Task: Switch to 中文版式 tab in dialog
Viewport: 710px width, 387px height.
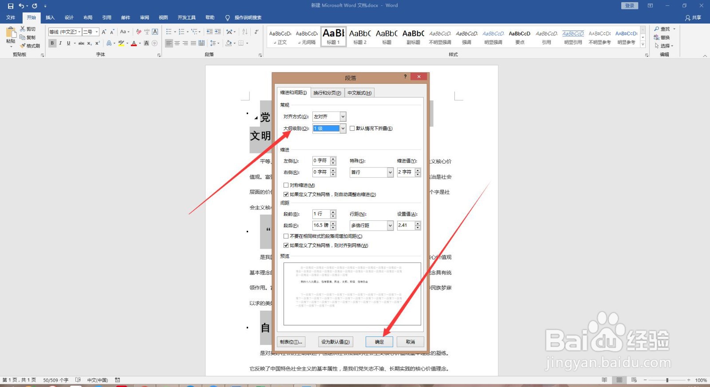Action: (359, 93)
